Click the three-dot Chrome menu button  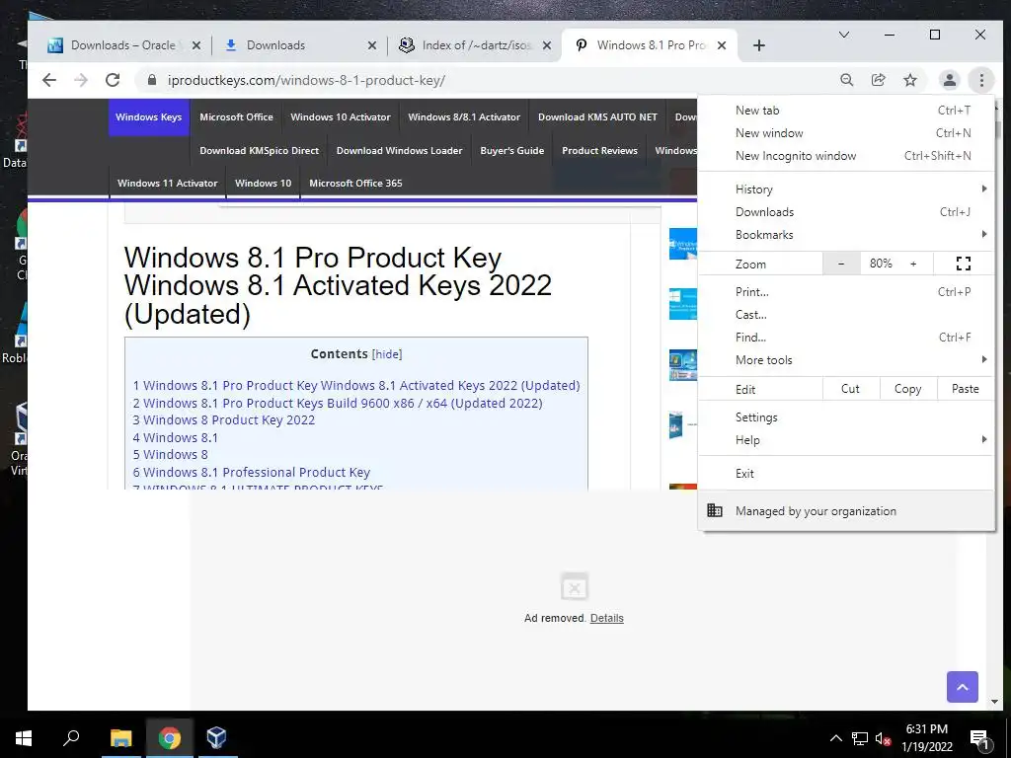(x=981, y=80)
